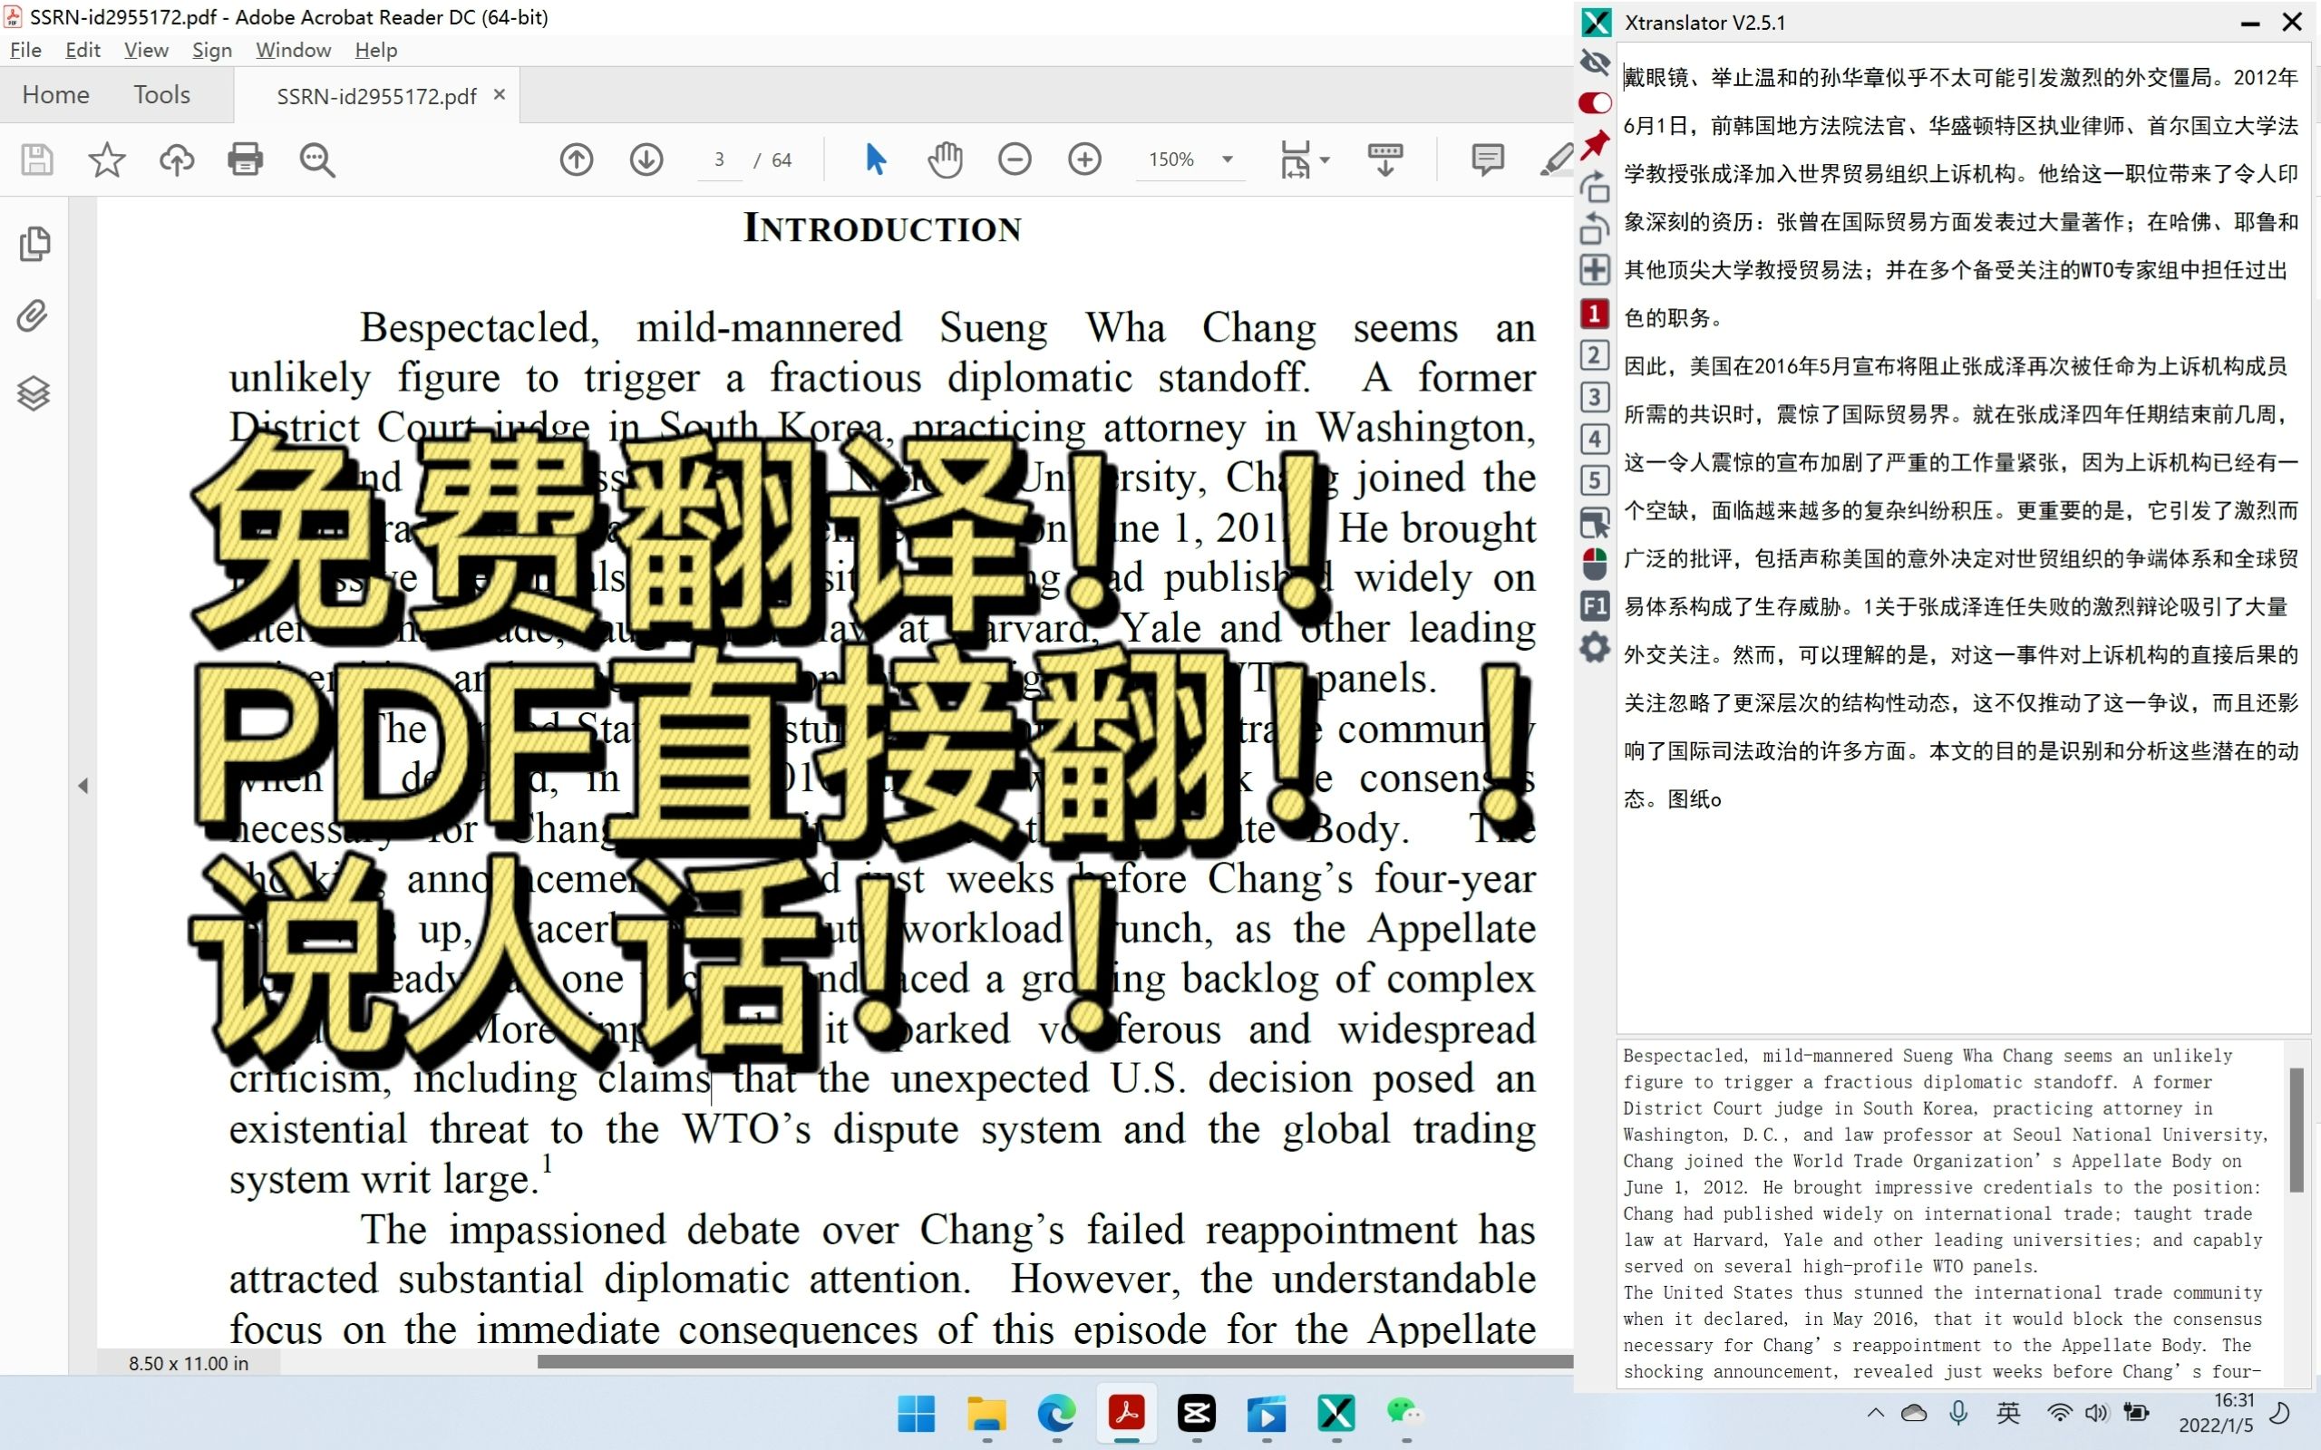2321x1450 pixels.
Task: Select translation engine number 3
Action: point(1594,396)
